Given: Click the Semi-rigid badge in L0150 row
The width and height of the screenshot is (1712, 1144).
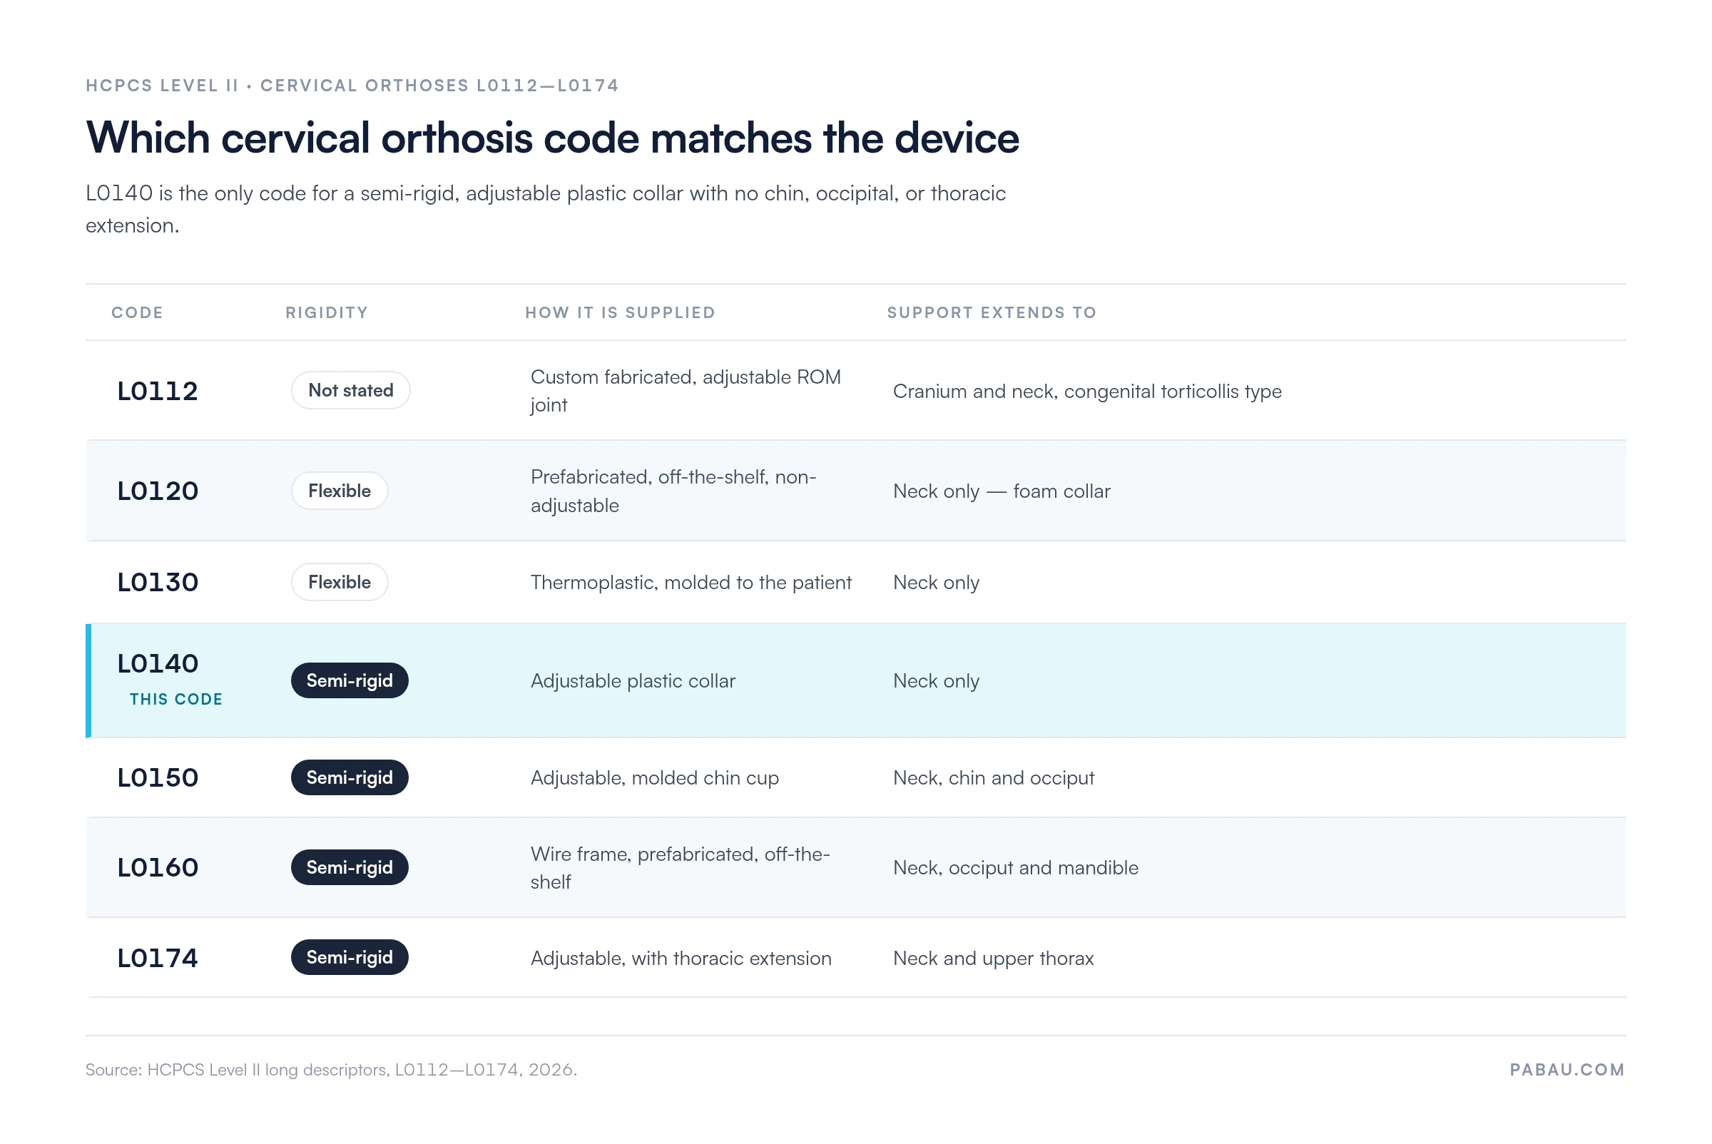Looking at the screenshot, I should tap(350, 777).
